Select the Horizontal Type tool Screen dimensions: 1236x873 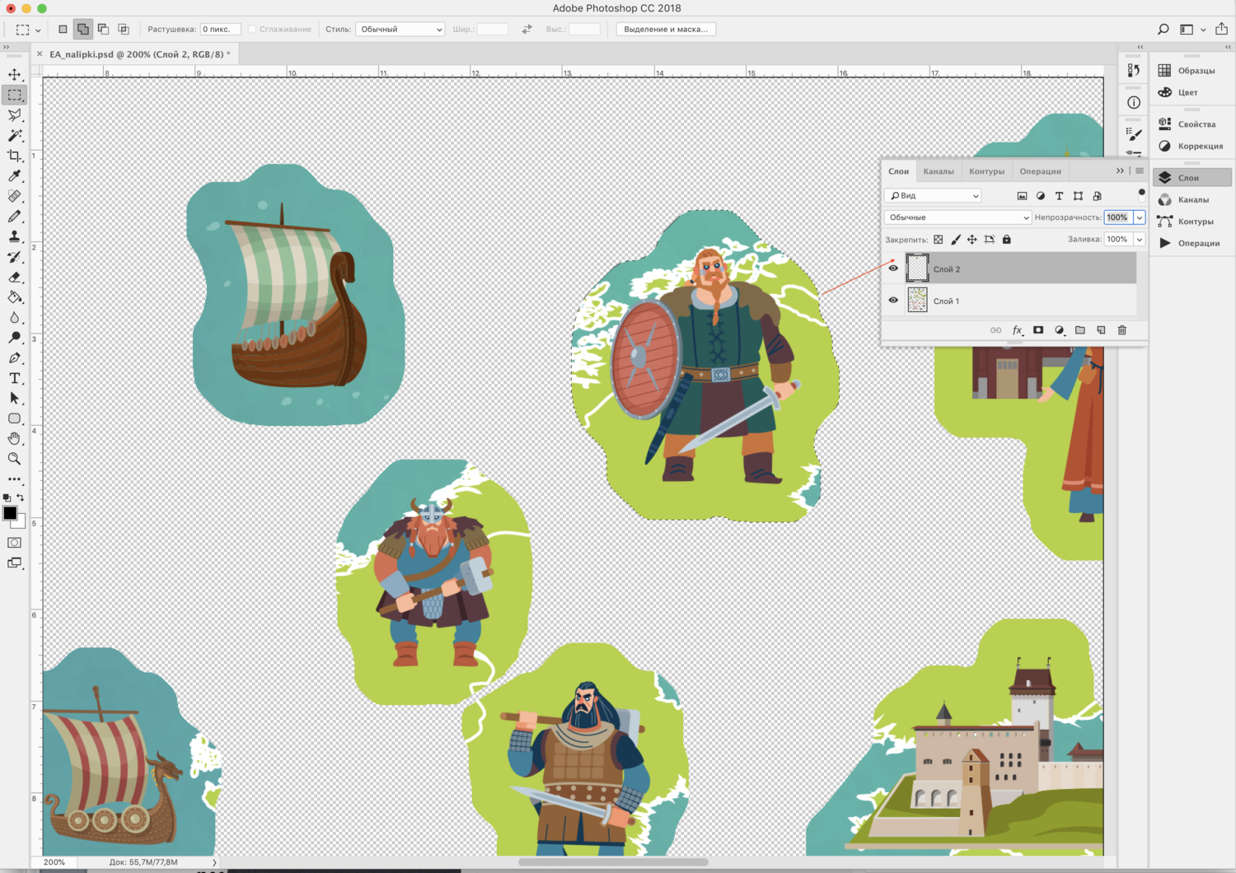tap(15, 378)
